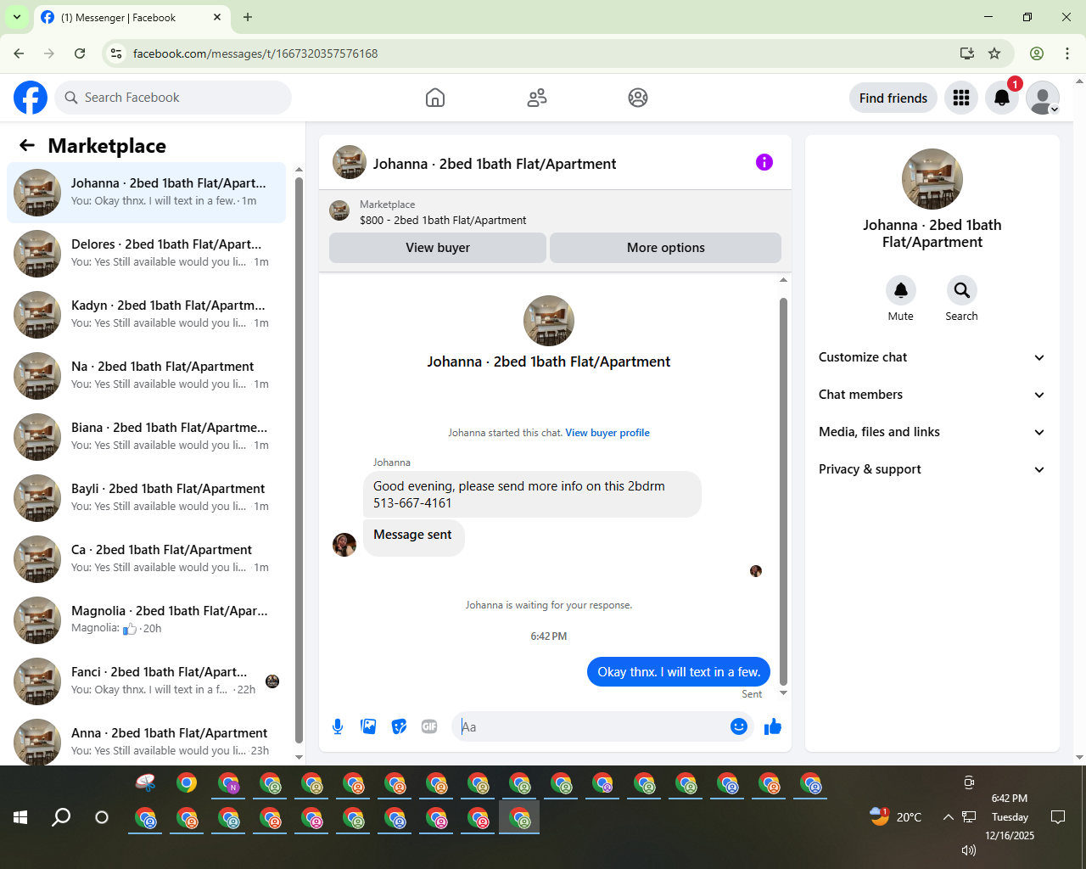
Task: Open the Facebook apps grid menu
Action: click(x=961, y=98)
